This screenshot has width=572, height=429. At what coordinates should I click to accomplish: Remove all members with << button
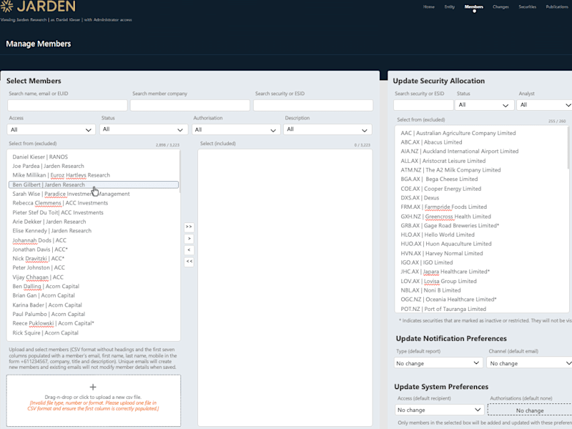click(189, 262)
